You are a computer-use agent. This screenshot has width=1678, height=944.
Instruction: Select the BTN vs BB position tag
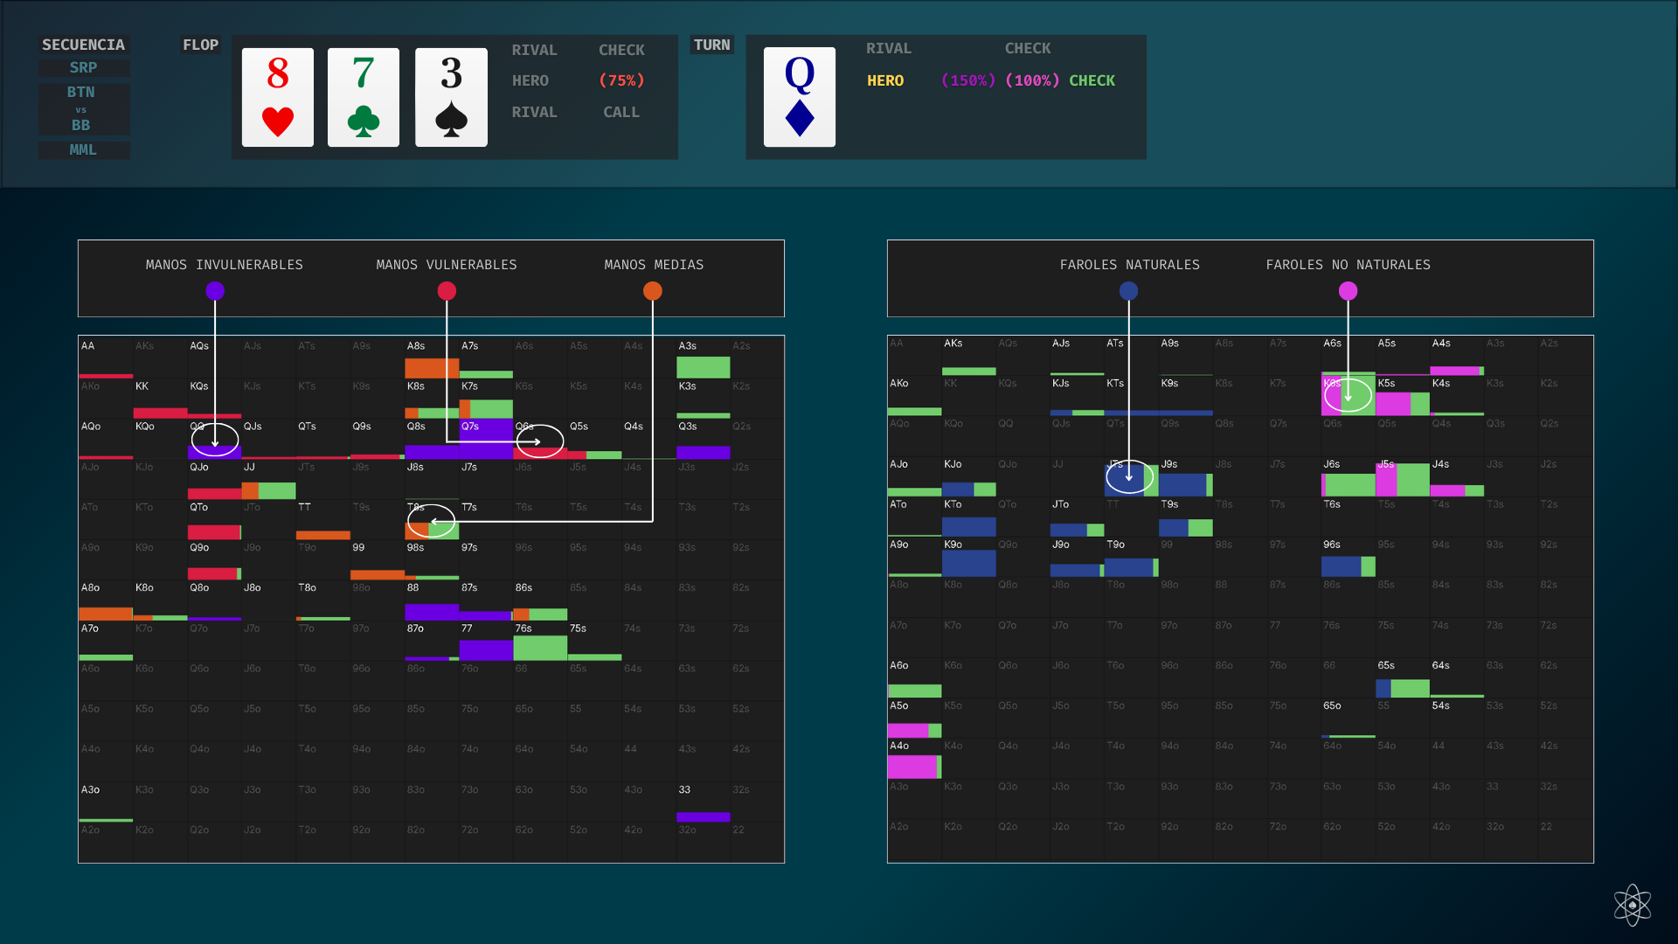[x=84, y=108]
